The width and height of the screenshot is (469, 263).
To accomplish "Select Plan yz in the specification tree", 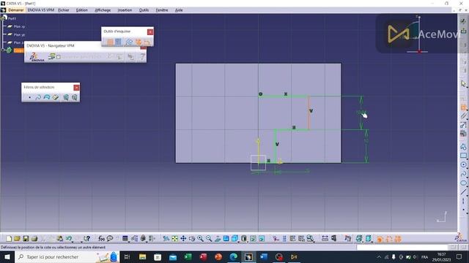I will click(x=19, y=34).
